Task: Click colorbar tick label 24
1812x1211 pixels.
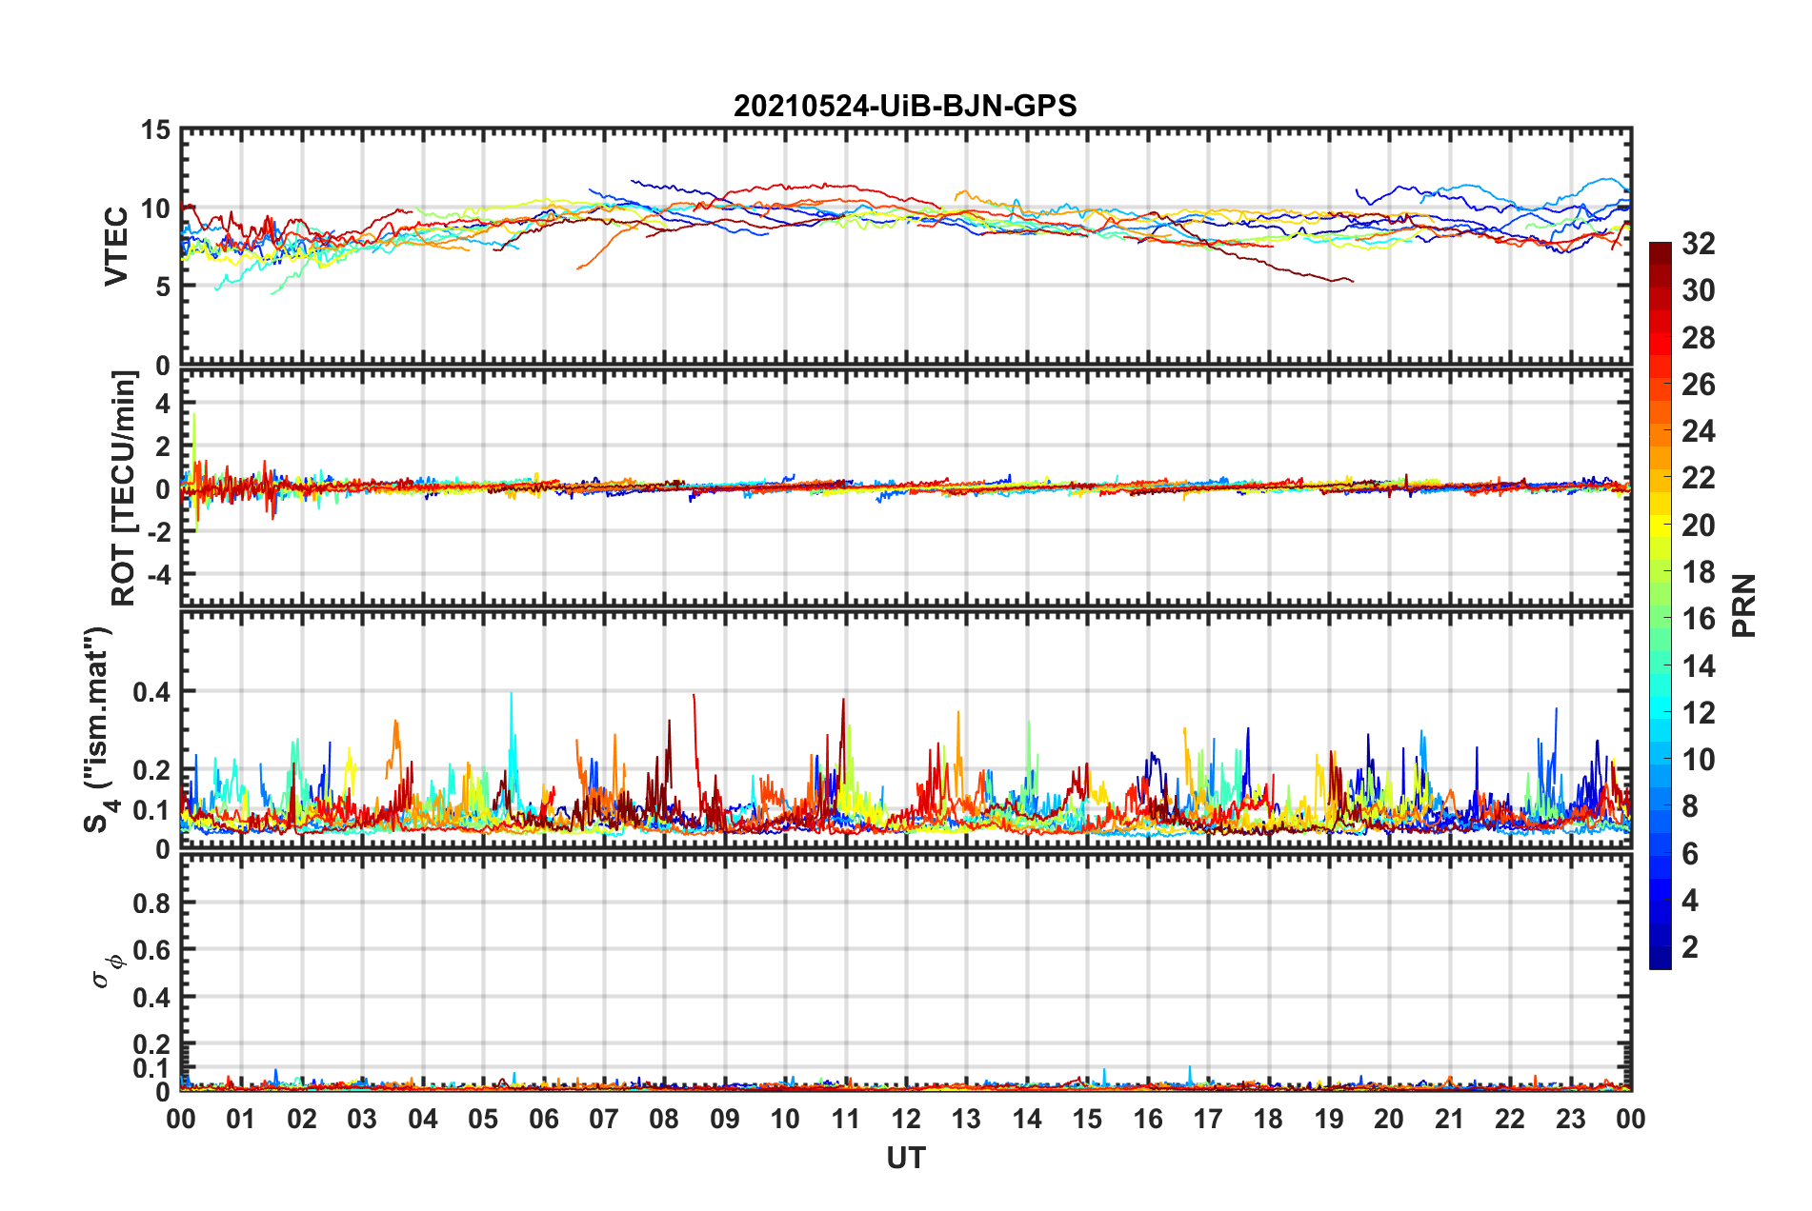Action: click(1699, 431)
